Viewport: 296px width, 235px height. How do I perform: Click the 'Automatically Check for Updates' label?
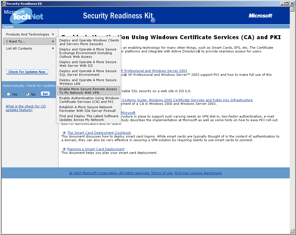coord(29,86)
